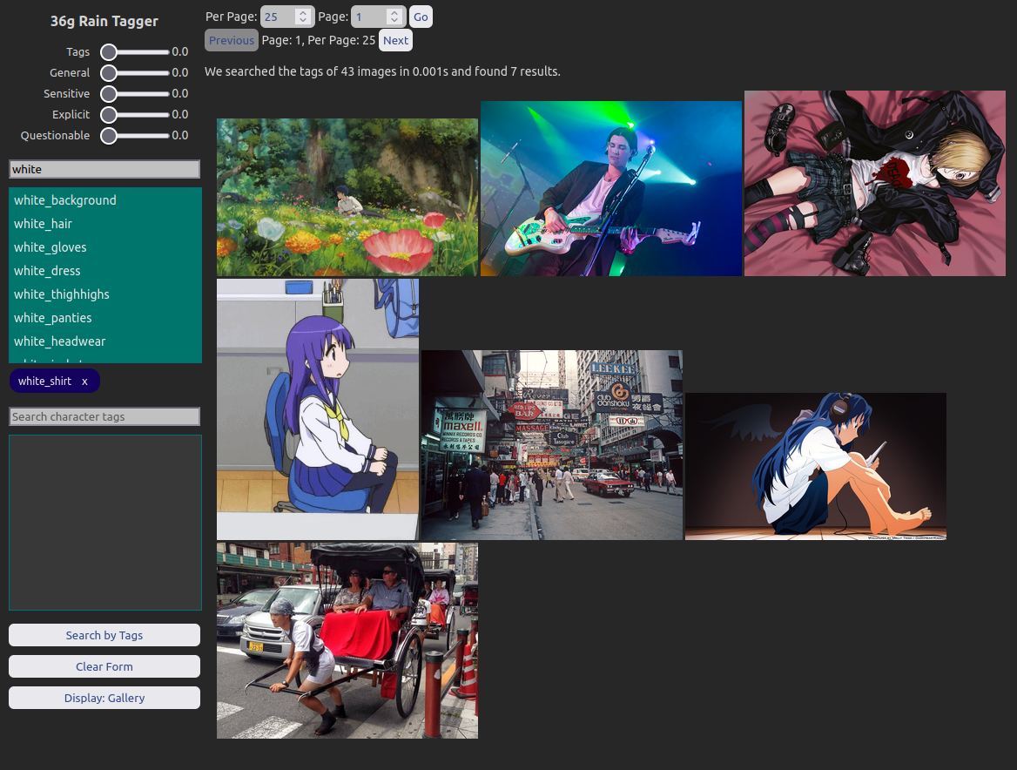Increase Page number with up arrow
Screen dimensions: 1017x770
click(394, 12)
